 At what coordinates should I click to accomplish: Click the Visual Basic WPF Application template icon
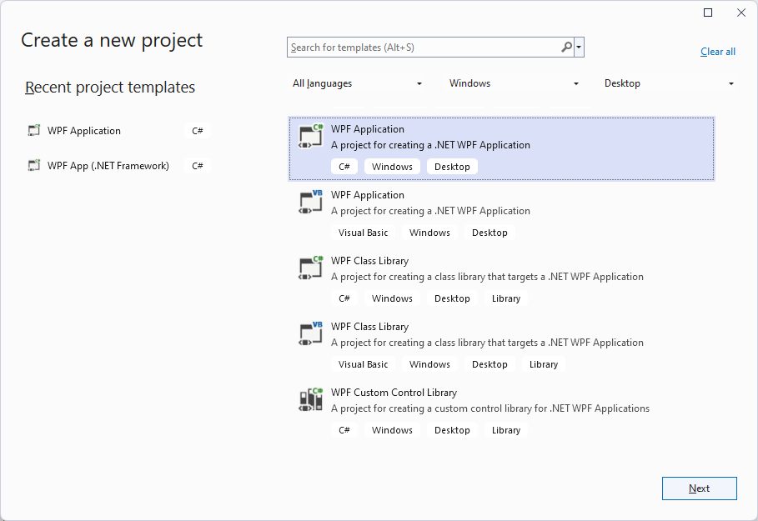pyautogui.click(x=309, y=201)
